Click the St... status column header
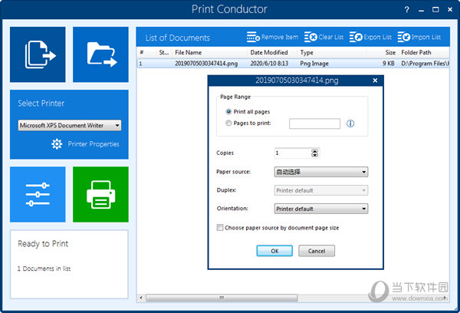This screenshot has width=460, height=313. 164,53
